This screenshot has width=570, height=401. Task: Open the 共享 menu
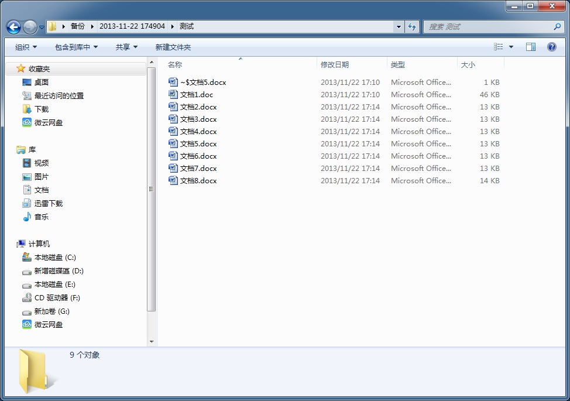coord(126,47)
